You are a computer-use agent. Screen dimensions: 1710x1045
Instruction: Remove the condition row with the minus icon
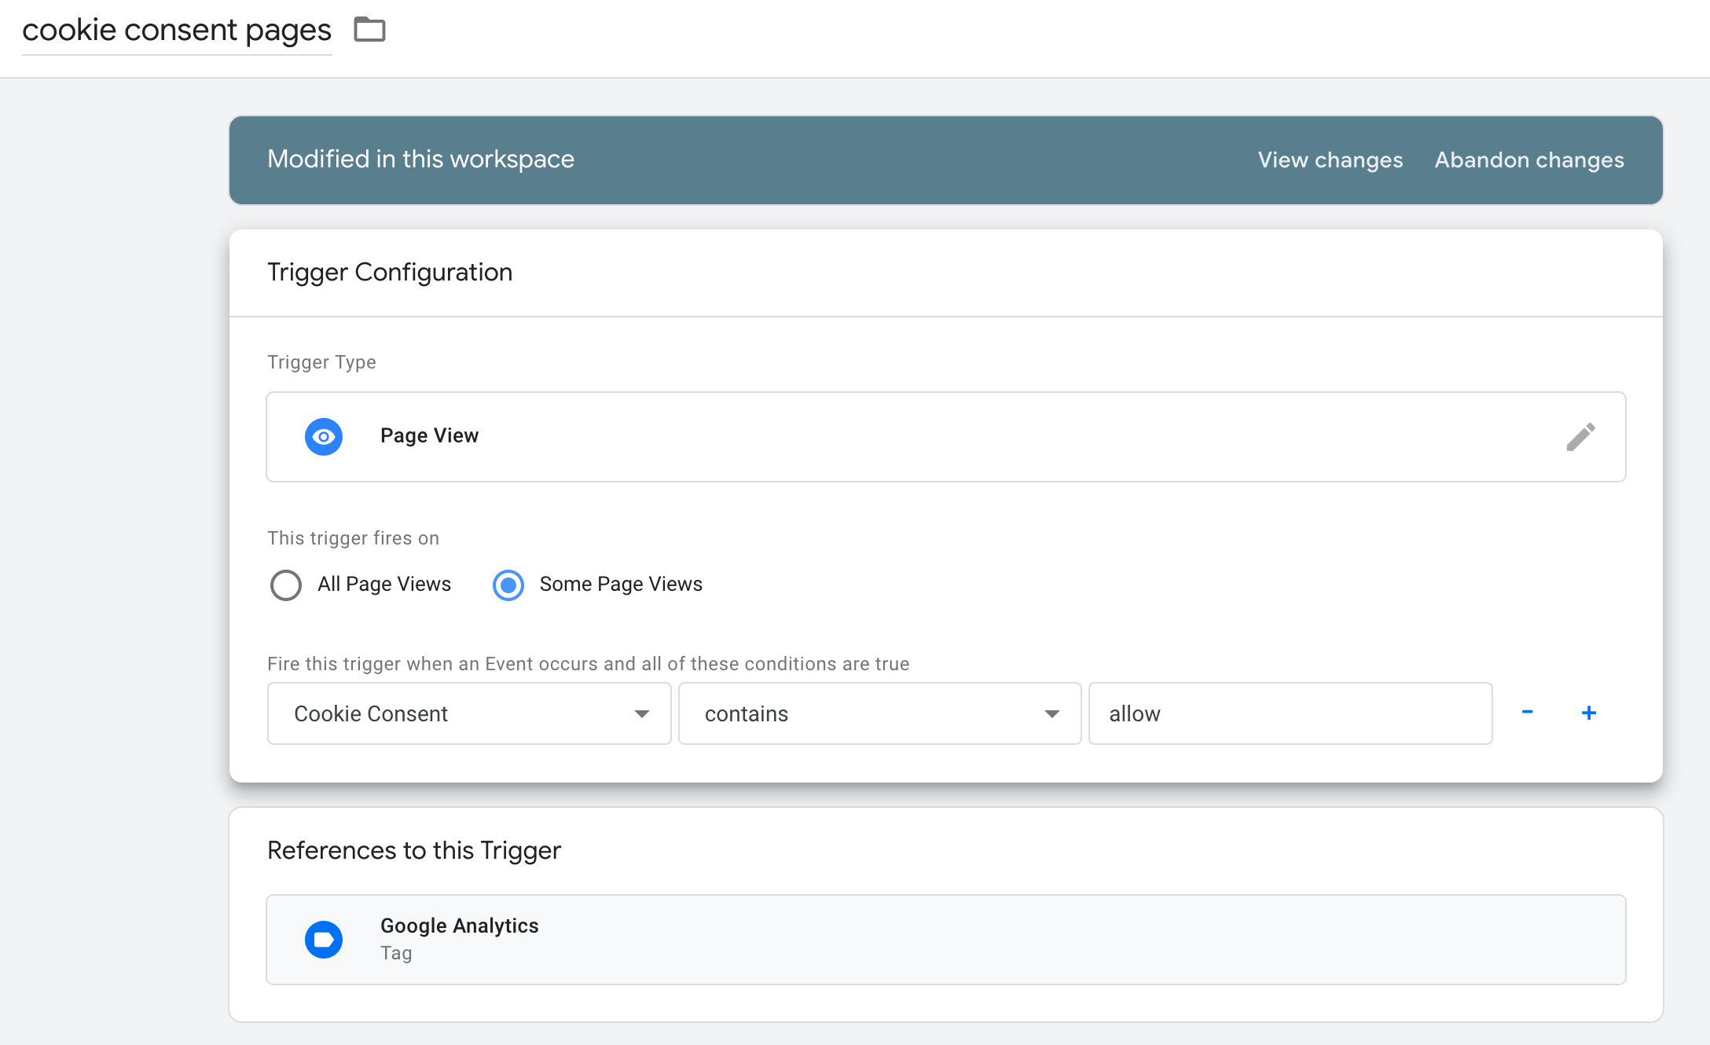(1528, 713)
